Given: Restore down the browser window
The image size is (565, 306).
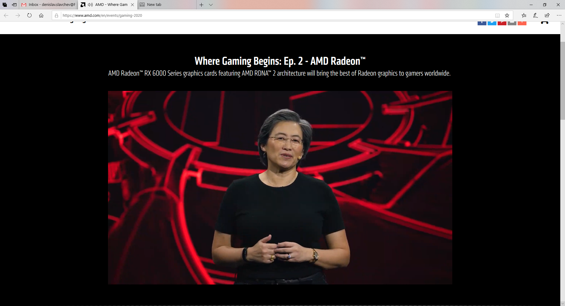Looking at the screenshot, I should point(545,5).
